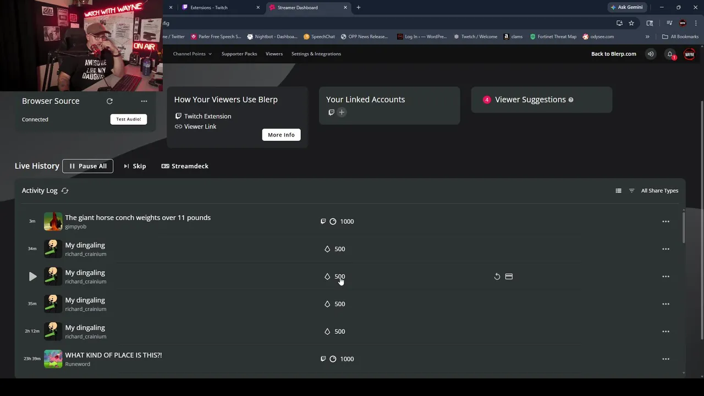Expand Channel Points dropdown menu
This screenshot has height=396, width=704.
(193, 54)
